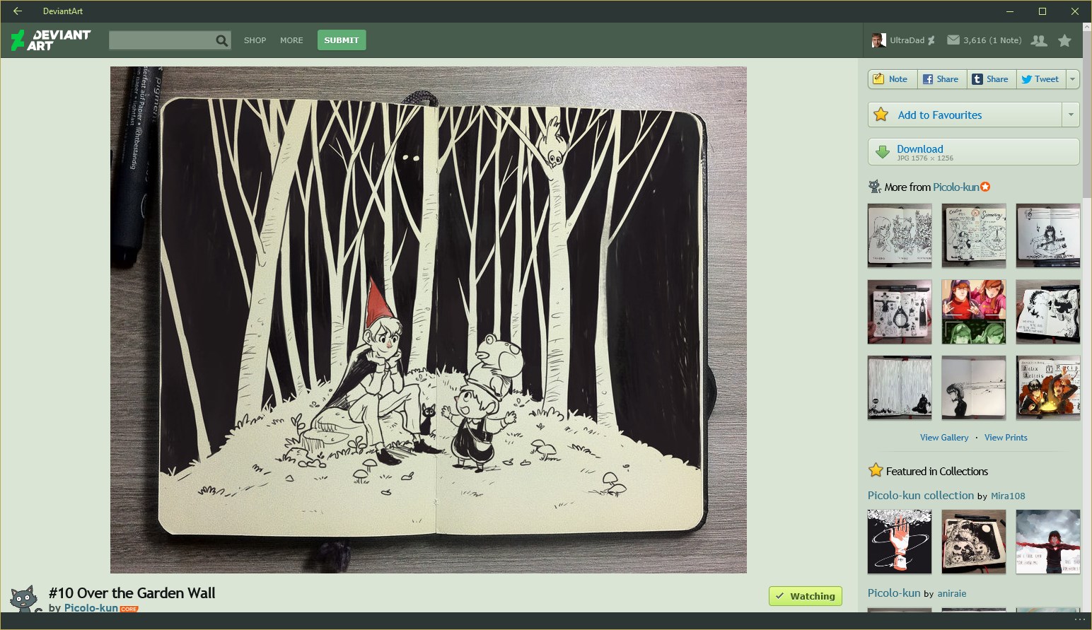Viewport: 1092px width, 630px height.
Task: Focus the search input field
Action: click(x=162, y=40)
